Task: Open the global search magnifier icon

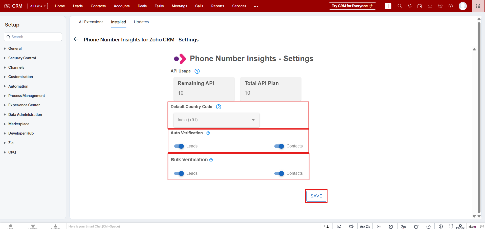Action: [400, 6]
